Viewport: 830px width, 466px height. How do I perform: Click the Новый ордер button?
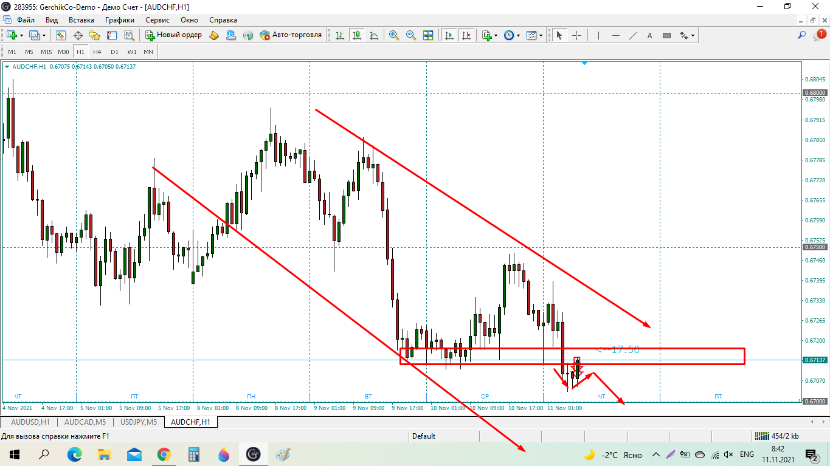tap(174, 35)
